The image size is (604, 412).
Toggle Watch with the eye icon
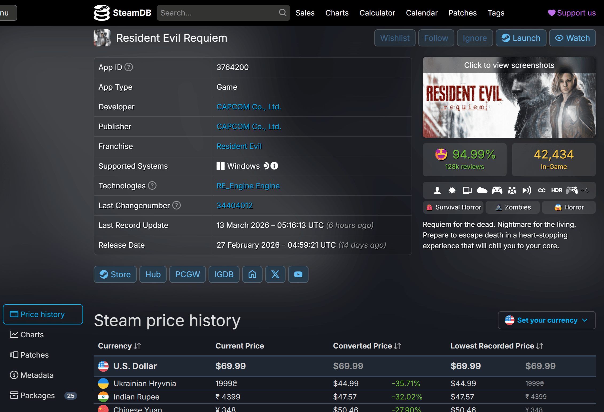click(x=572, y=38)
